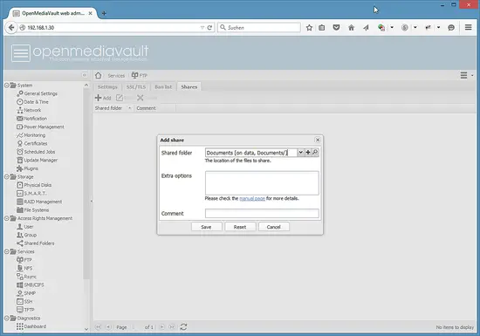480x336 pixels.
Task: Click Add to create a new share
Action: click(x=103, y=98)
